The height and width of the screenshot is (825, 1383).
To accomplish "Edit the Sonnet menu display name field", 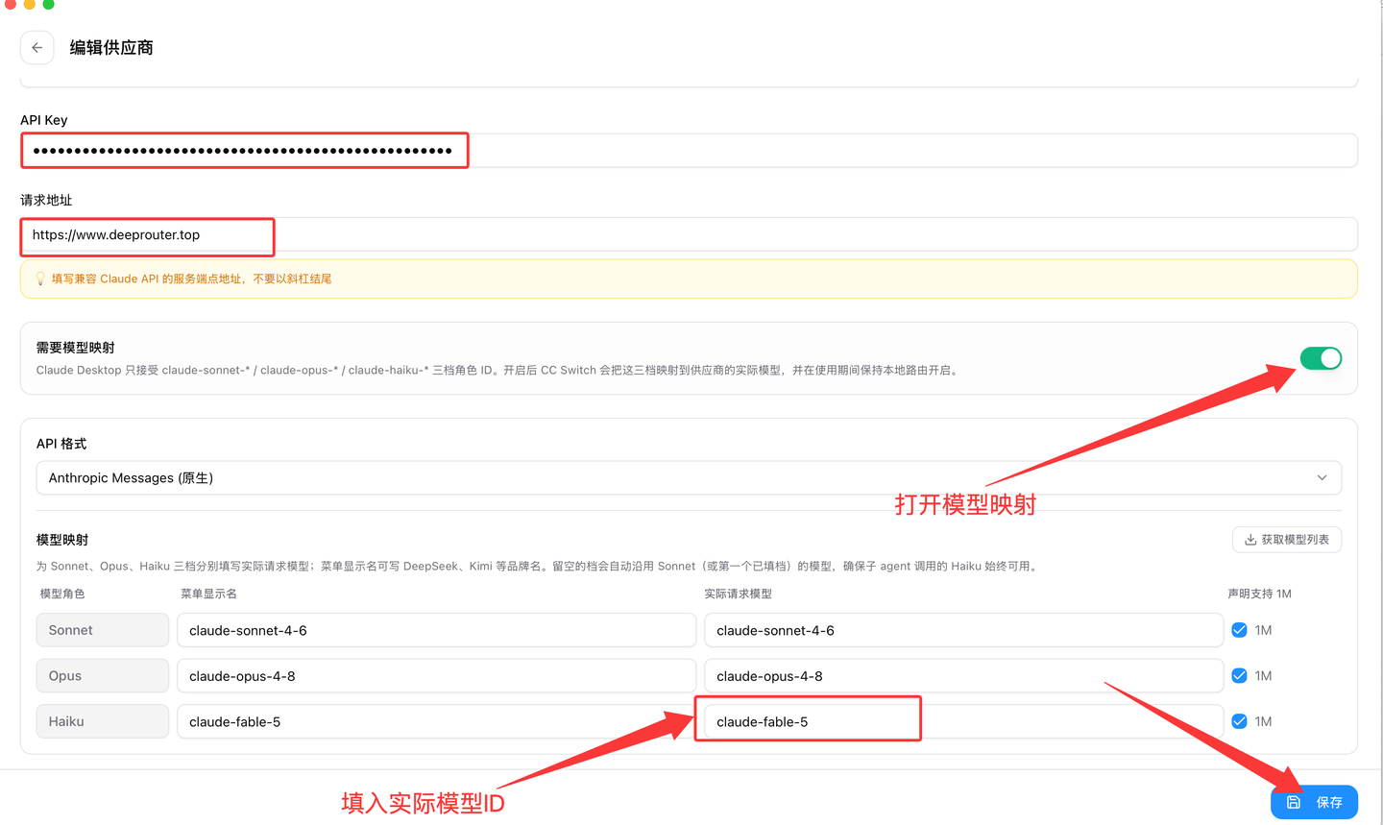I will tap(436, 630).
